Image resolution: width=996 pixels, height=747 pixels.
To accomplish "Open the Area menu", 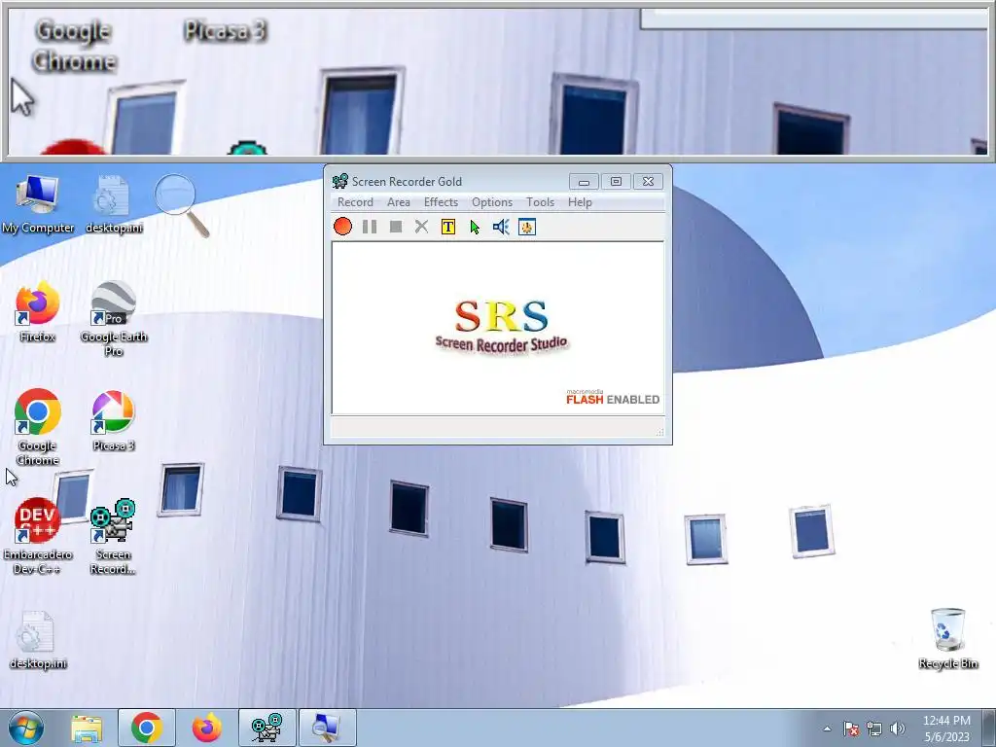I will (x=398, y=202).
